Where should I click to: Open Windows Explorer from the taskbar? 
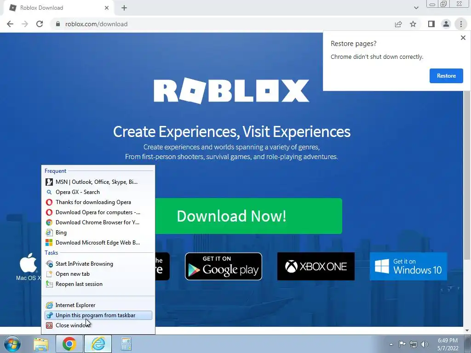41,344
